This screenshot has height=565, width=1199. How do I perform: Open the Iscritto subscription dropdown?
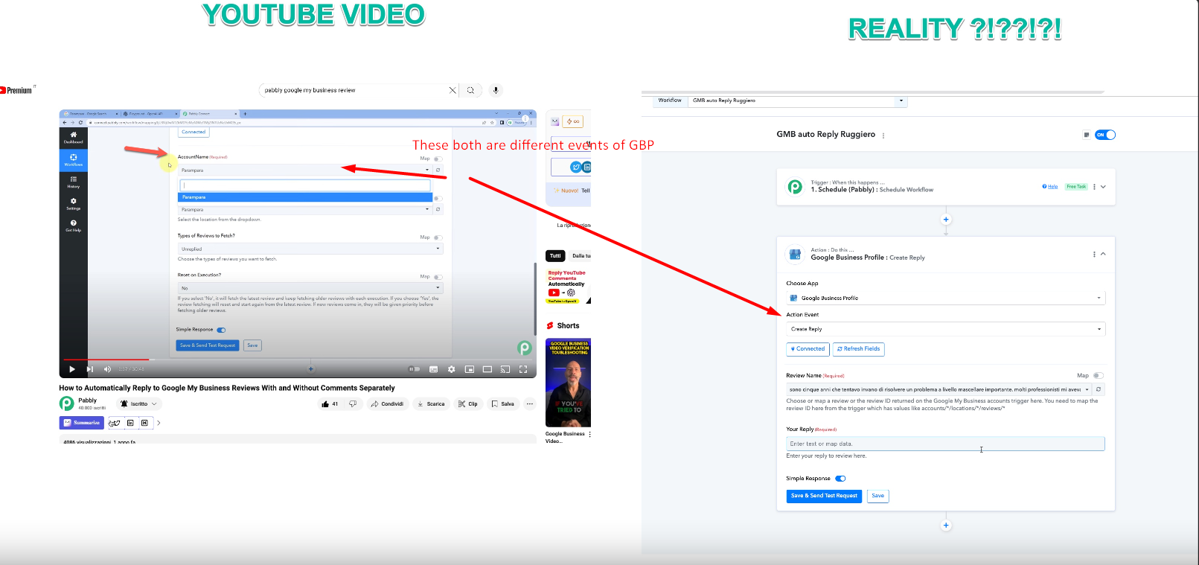point(138,404)
